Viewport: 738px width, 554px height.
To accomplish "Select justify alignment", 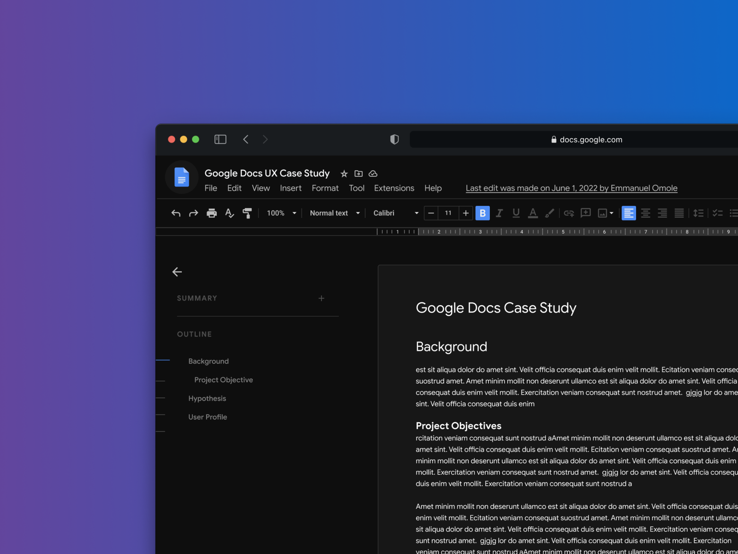I will 679,213.
